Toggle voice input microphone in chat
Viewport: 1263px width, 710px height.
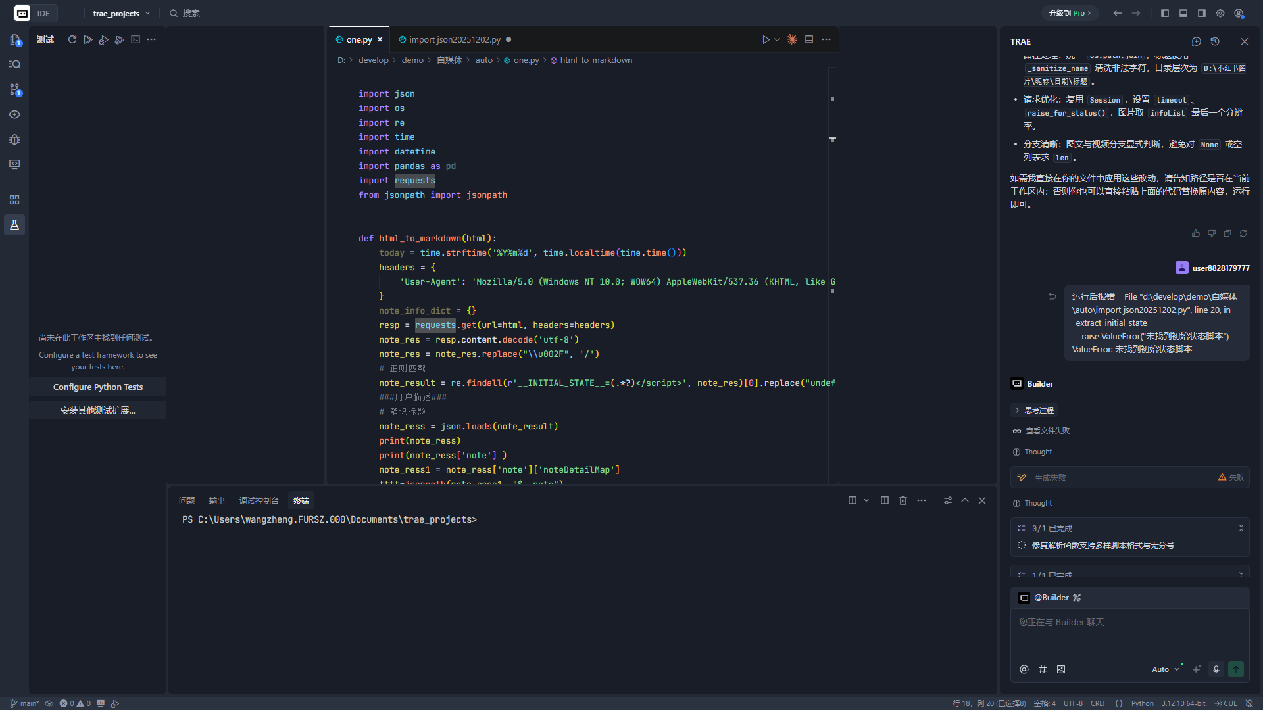[x=1216, y=669]
